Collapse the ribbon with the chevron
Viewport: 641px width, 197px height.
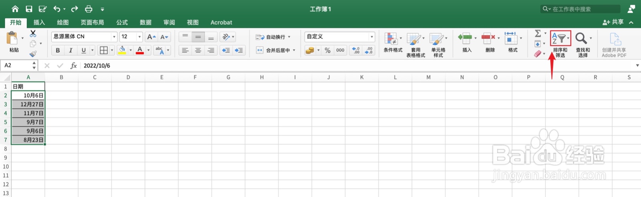tap(631, 22)
